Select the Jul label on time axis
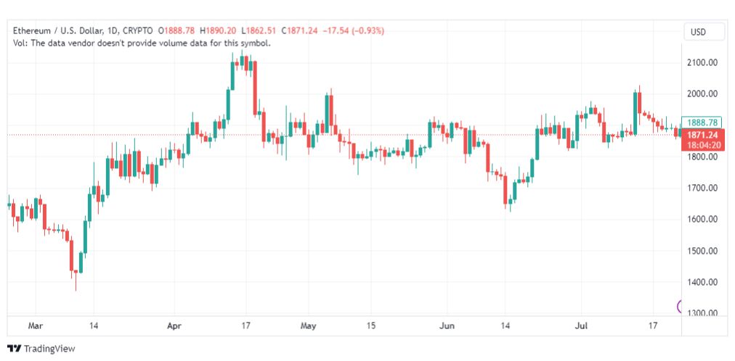 581,325
